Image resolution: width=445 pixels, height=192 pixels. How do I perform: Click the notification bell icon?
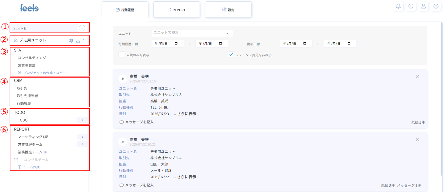click(398, 6)
